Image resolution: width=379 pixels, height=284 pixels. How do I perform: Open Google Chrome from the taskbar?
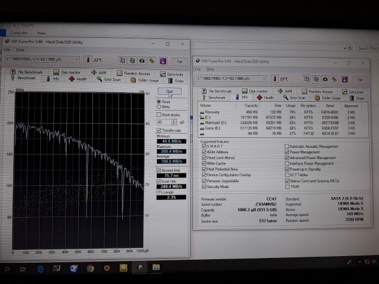click(90, 268)
